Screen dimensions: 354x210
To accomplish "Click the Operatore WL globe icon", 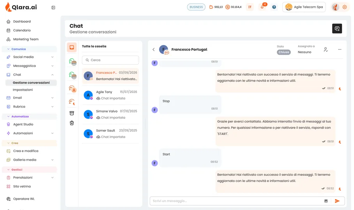I will point(8,199).
